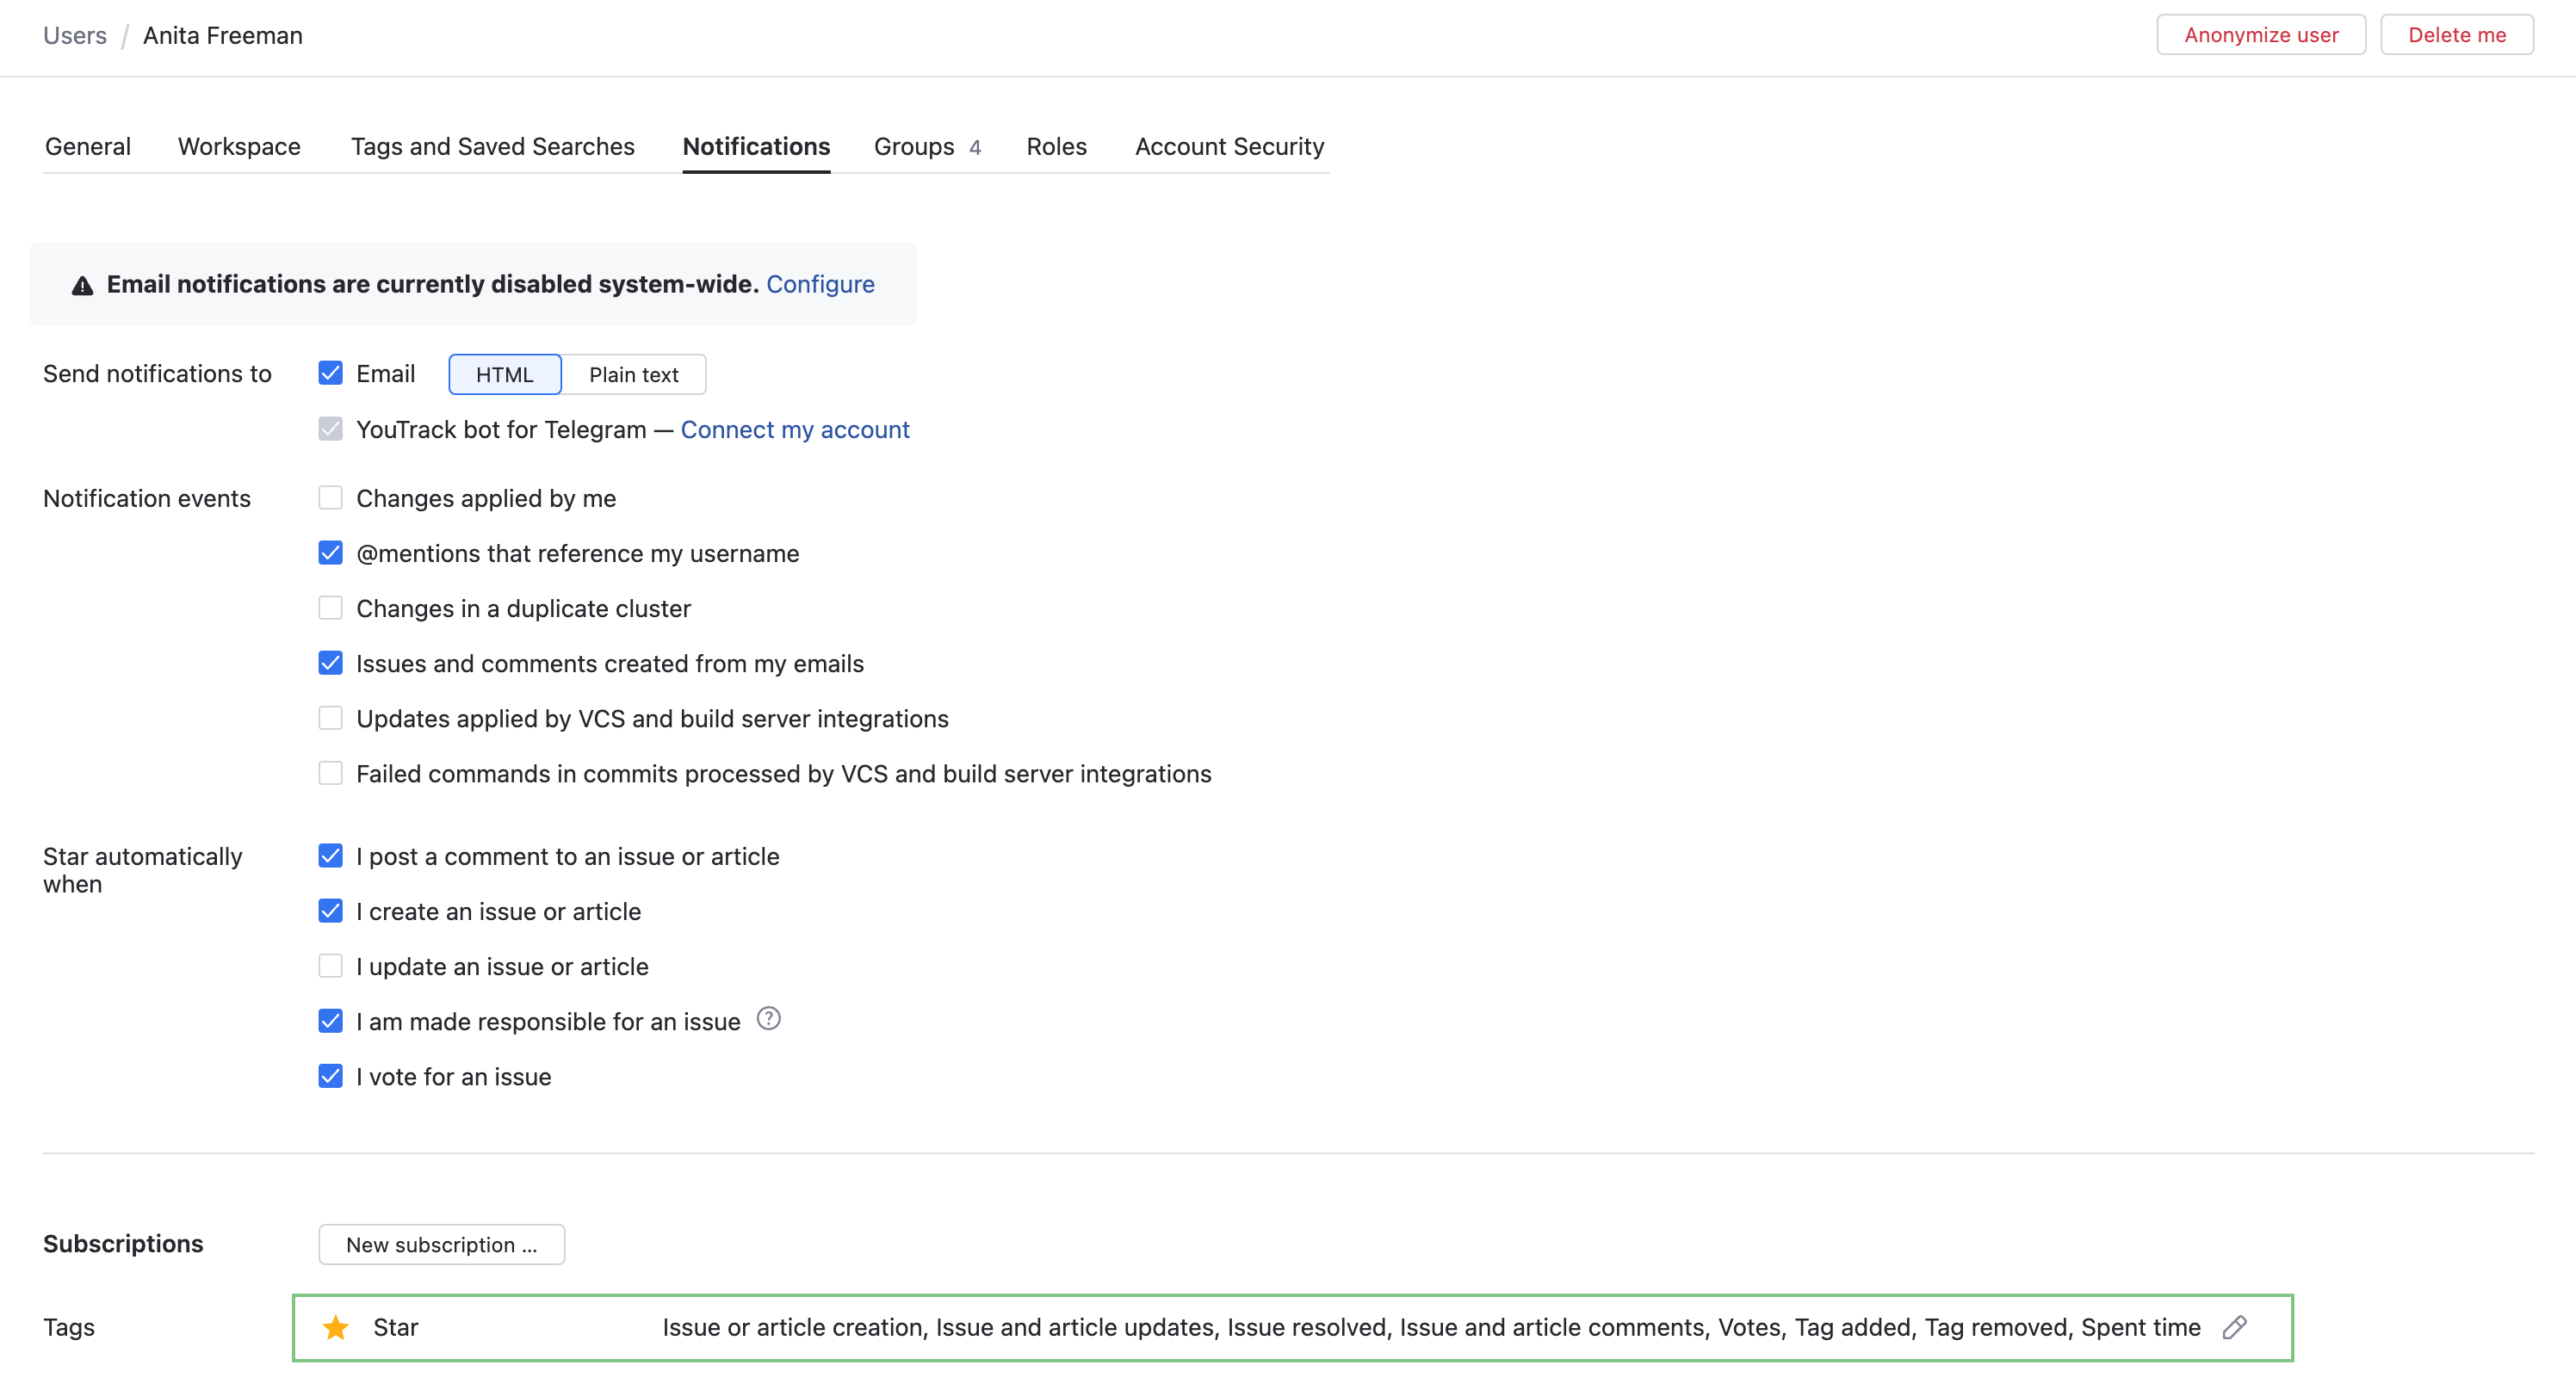Open the New subscription dropdown

tap(441, 1244)
